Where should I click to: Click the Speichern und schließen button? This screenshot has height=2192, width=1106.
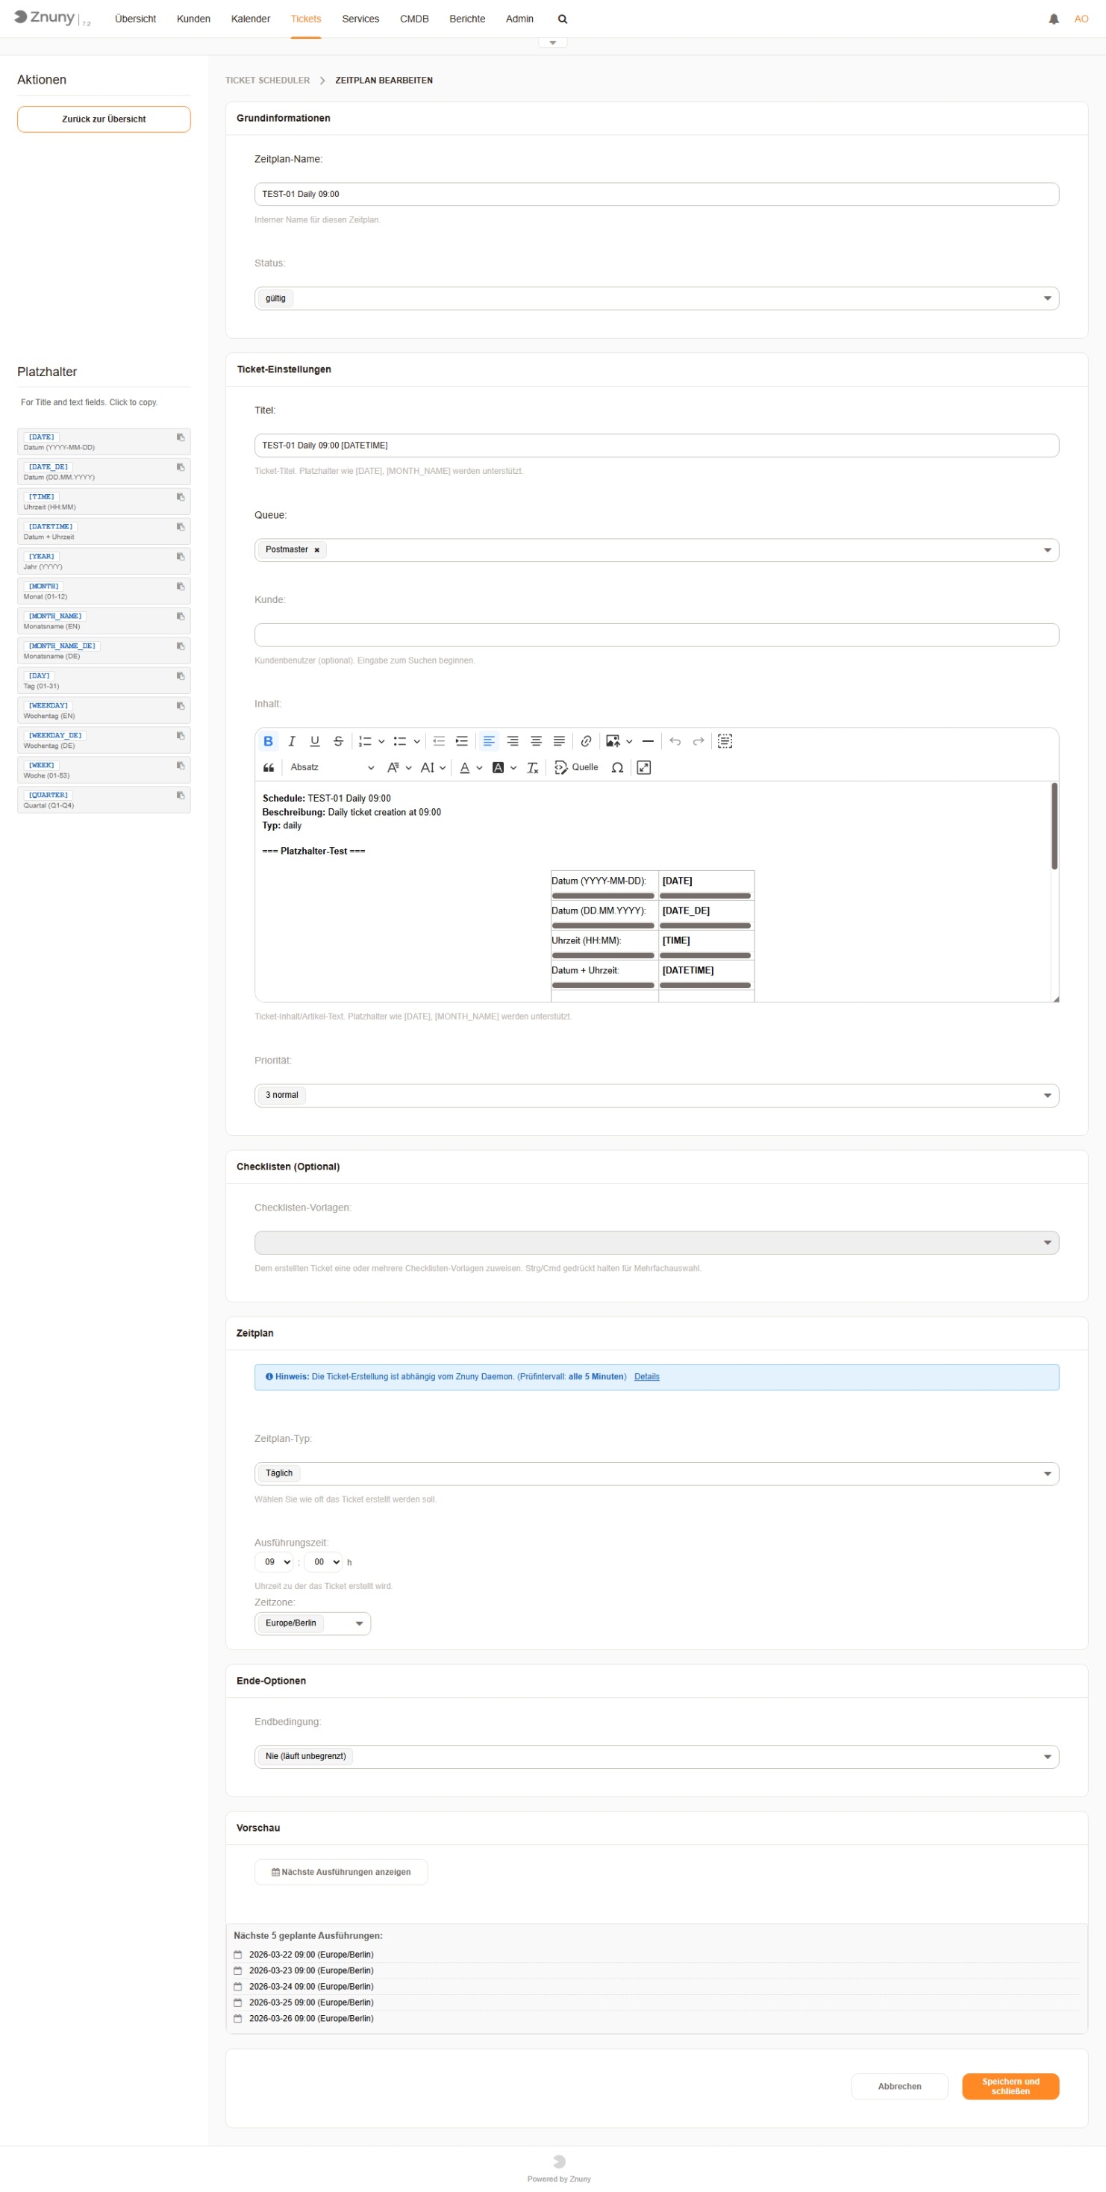tap(1010, 2087)
